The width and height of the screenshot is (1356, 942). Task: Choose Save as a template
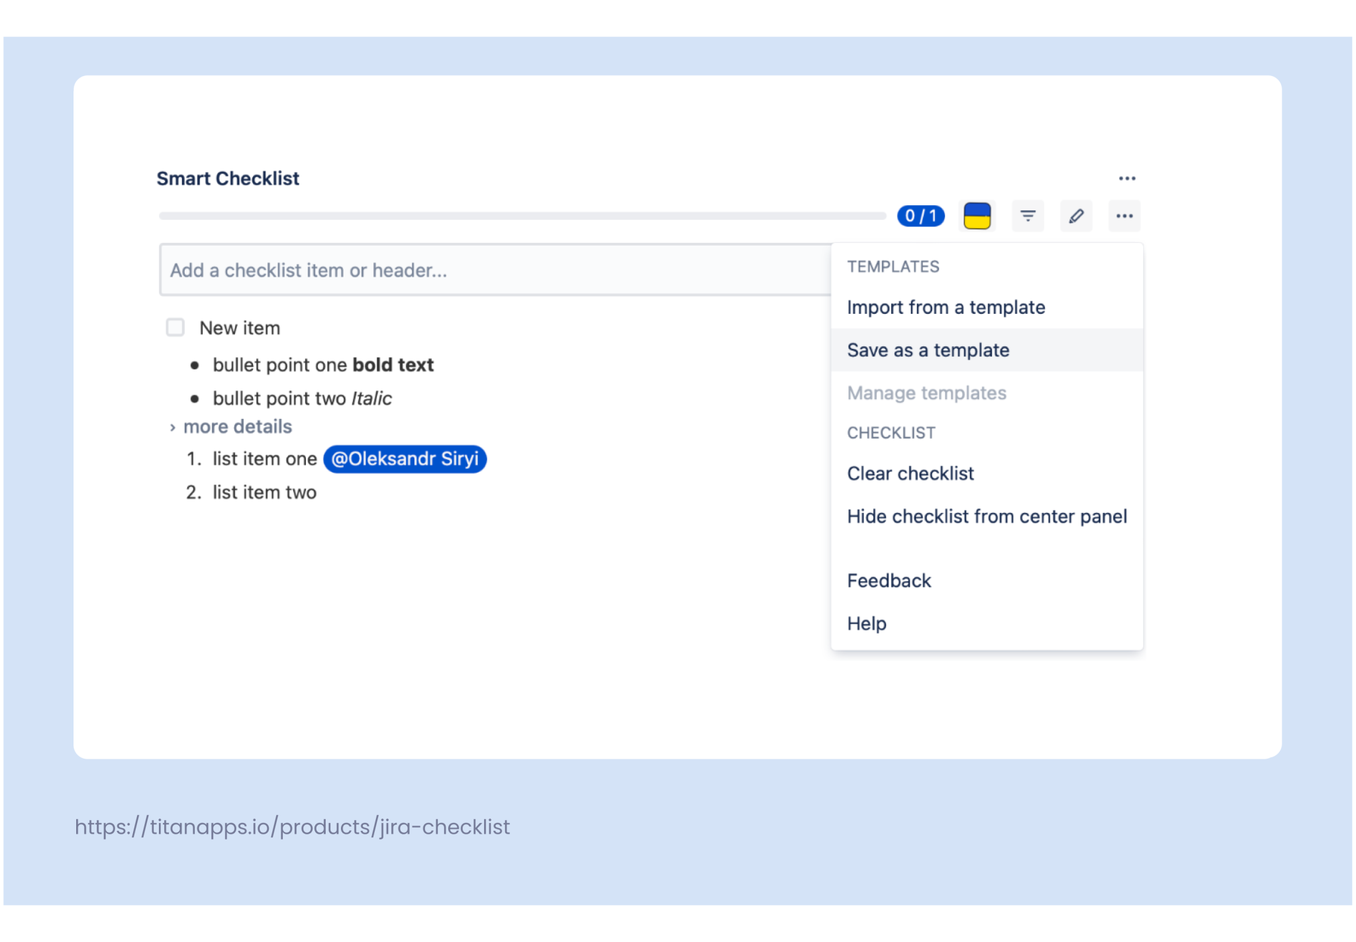pyautogui.click(x=928, y=350)
